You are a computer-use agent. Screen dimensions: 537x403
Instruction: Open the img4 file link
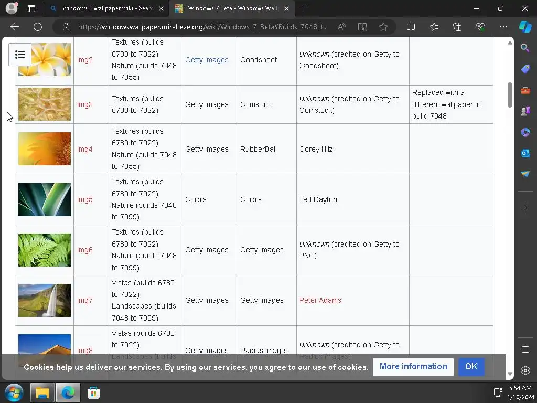pos(84,149)
